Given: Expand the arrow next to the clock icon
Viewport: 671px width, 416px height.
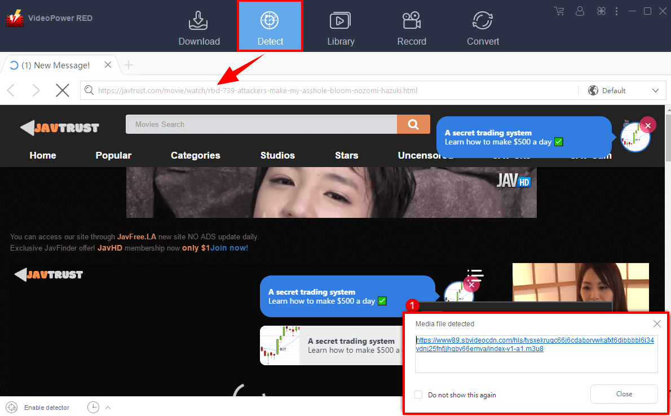Looking at the screenshot, I should 108,408.
